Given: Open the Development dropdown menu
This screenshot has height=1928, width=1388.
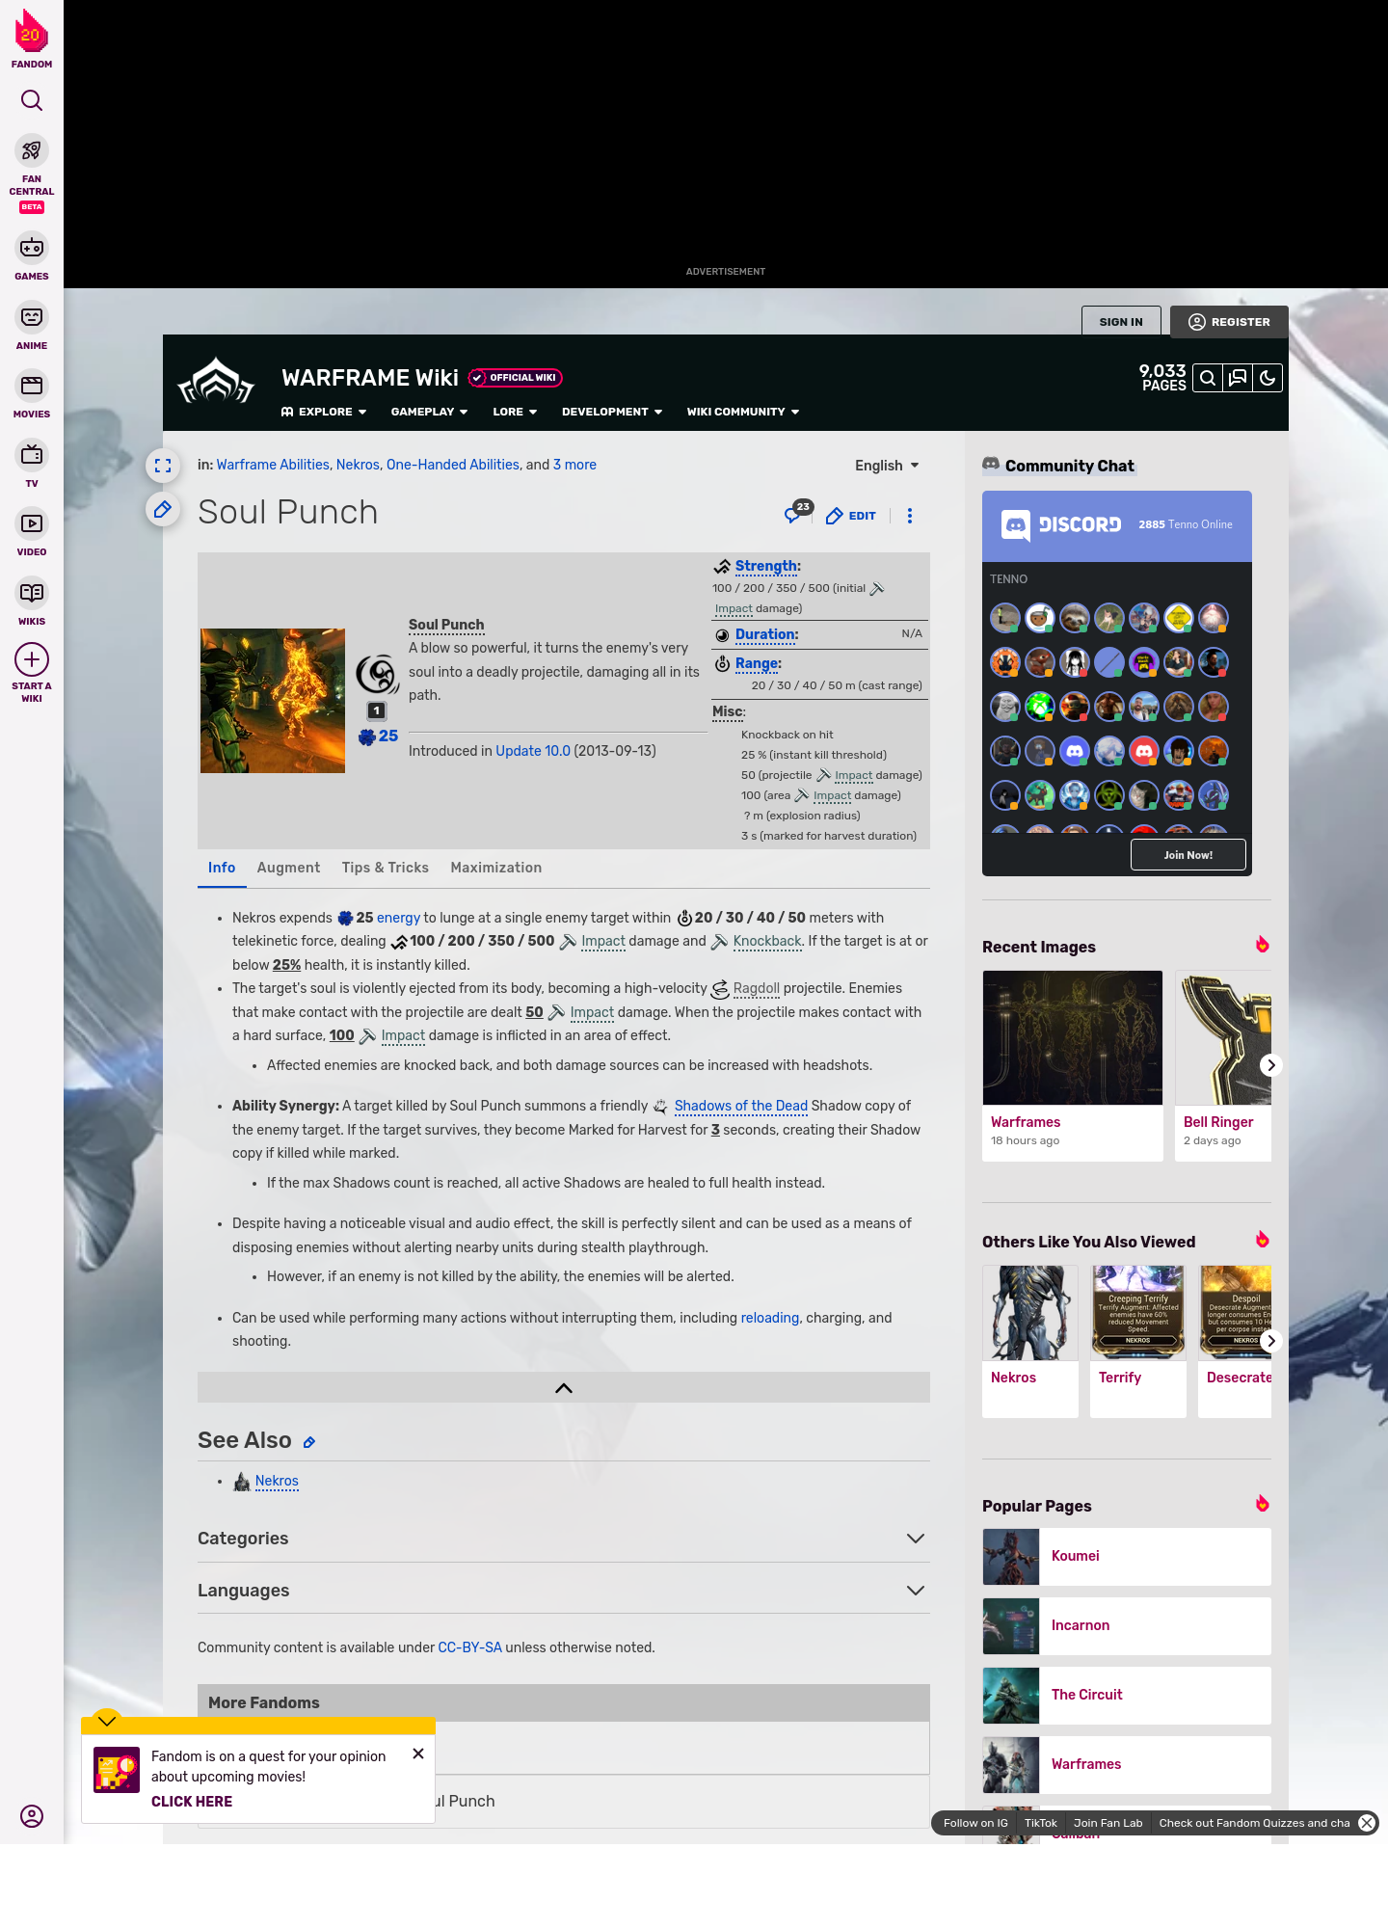Looking at the screenshot, I should coord(612,412).
